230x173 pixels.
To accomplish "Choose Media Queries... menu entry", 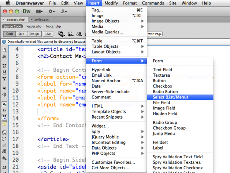I will (116, 32).
